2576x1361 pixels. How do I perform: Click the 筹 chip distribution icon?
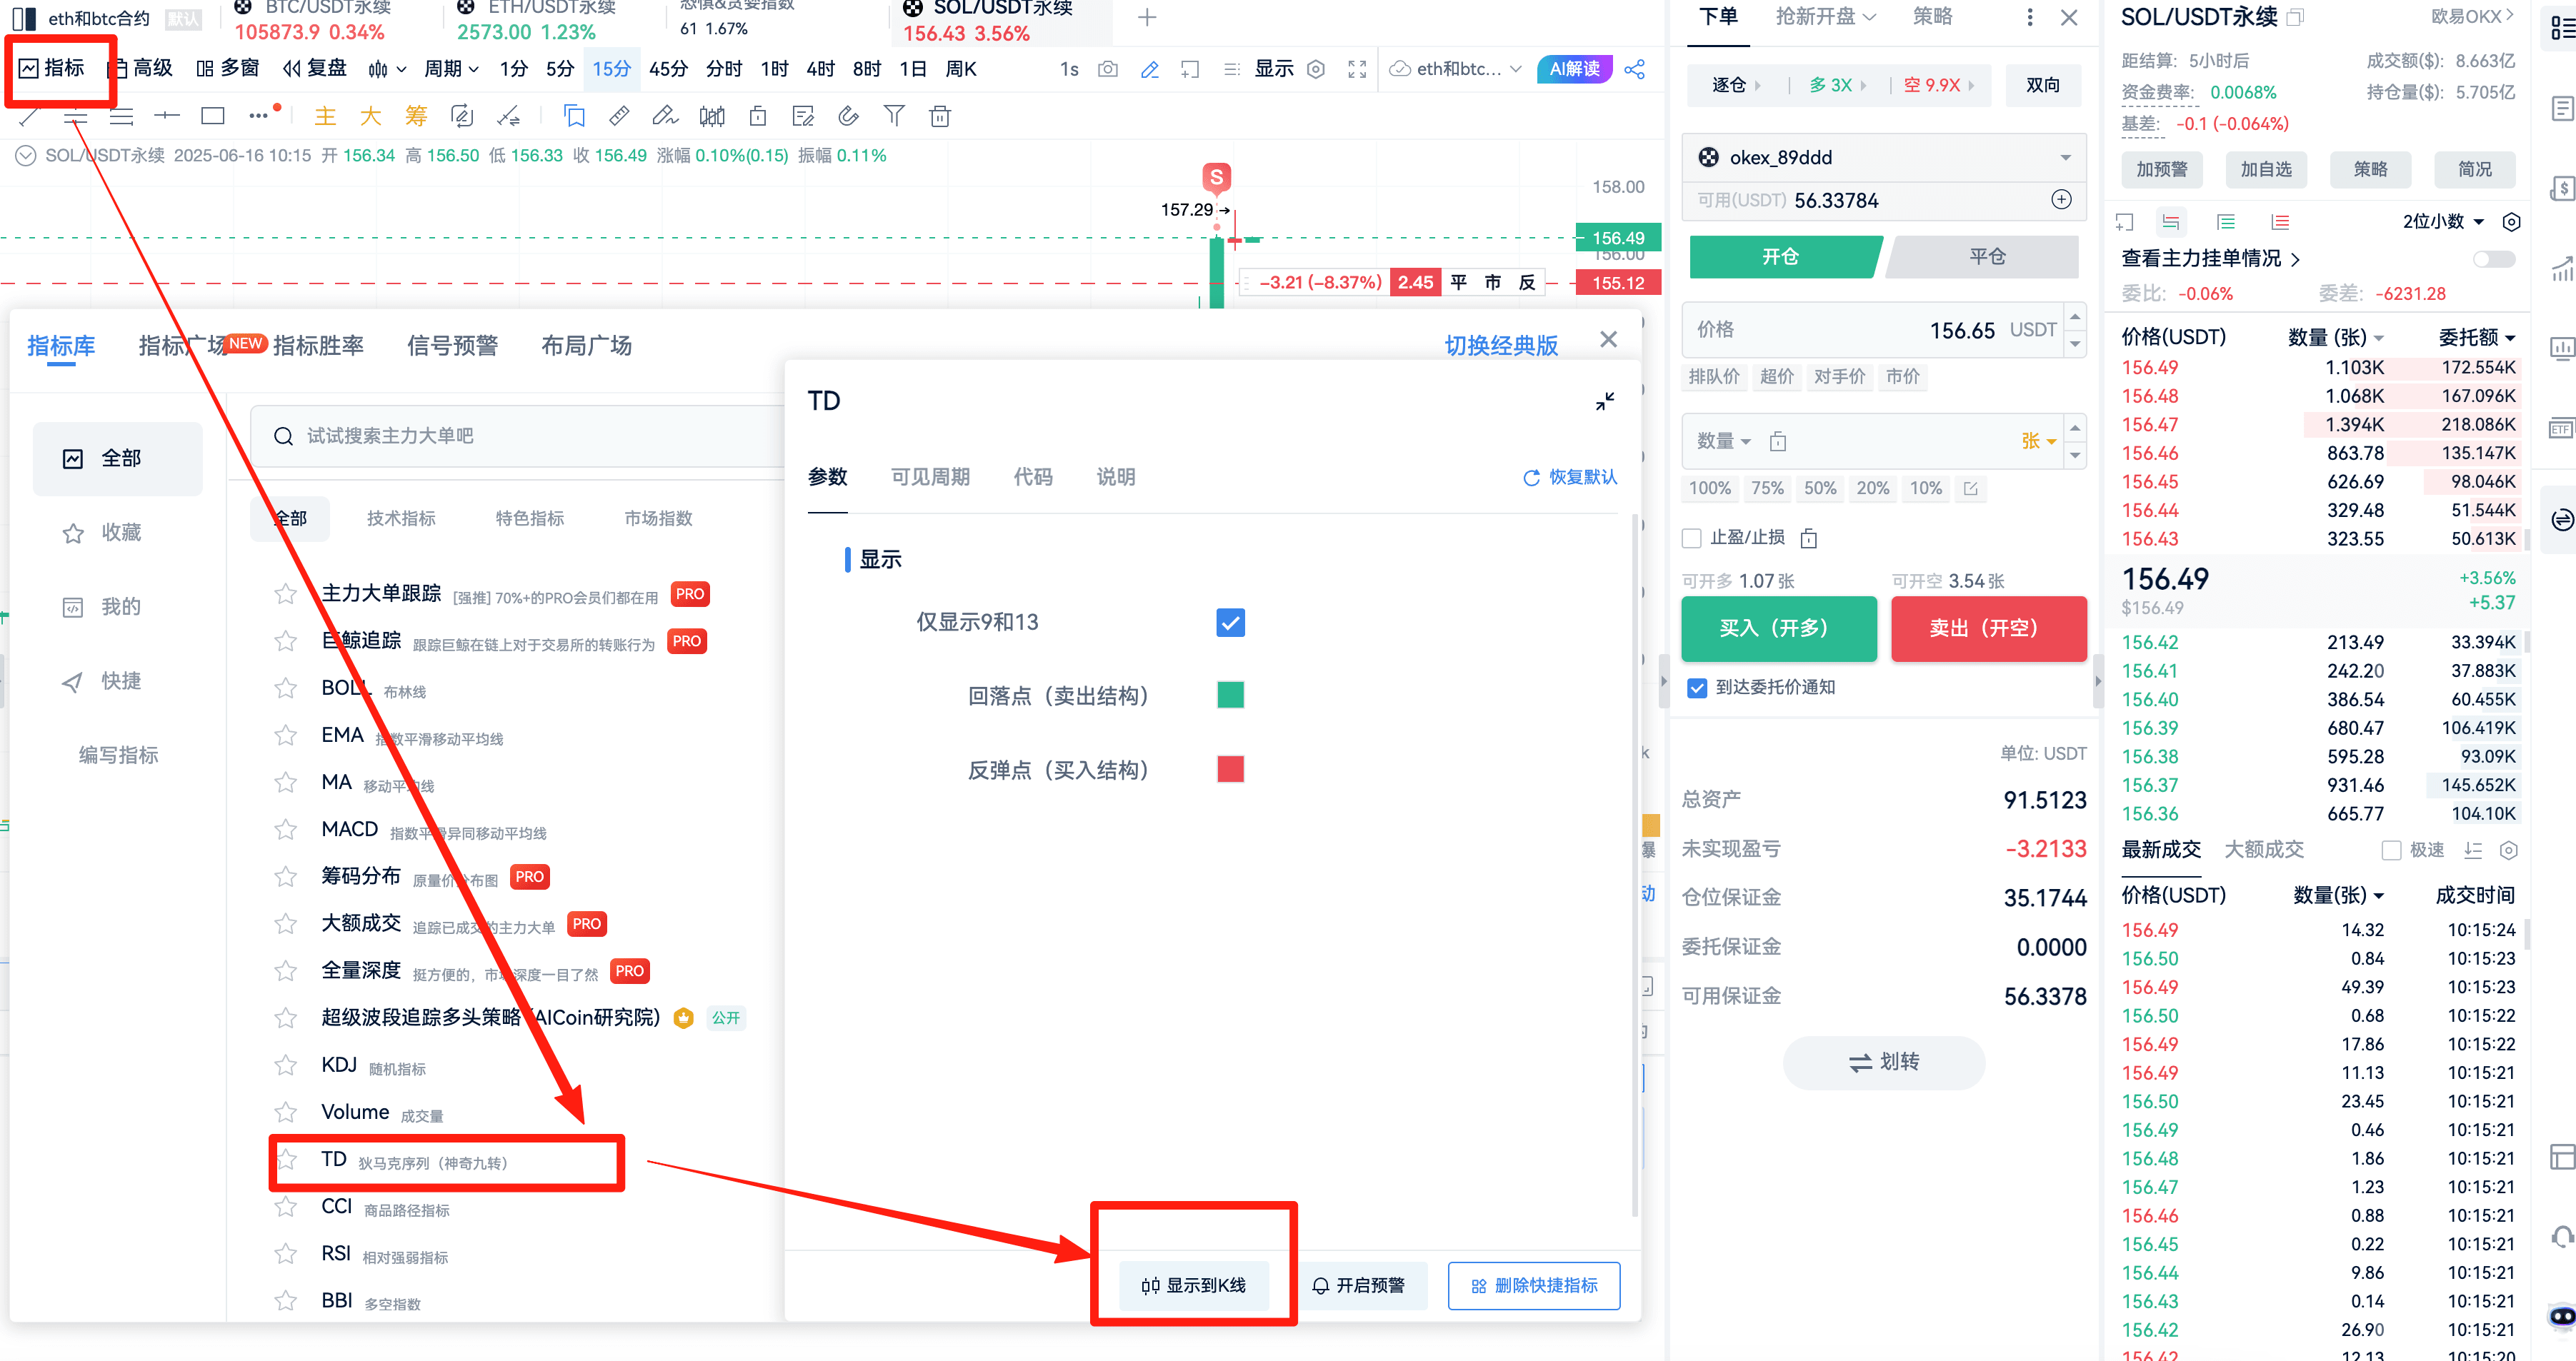click(416, 116)
